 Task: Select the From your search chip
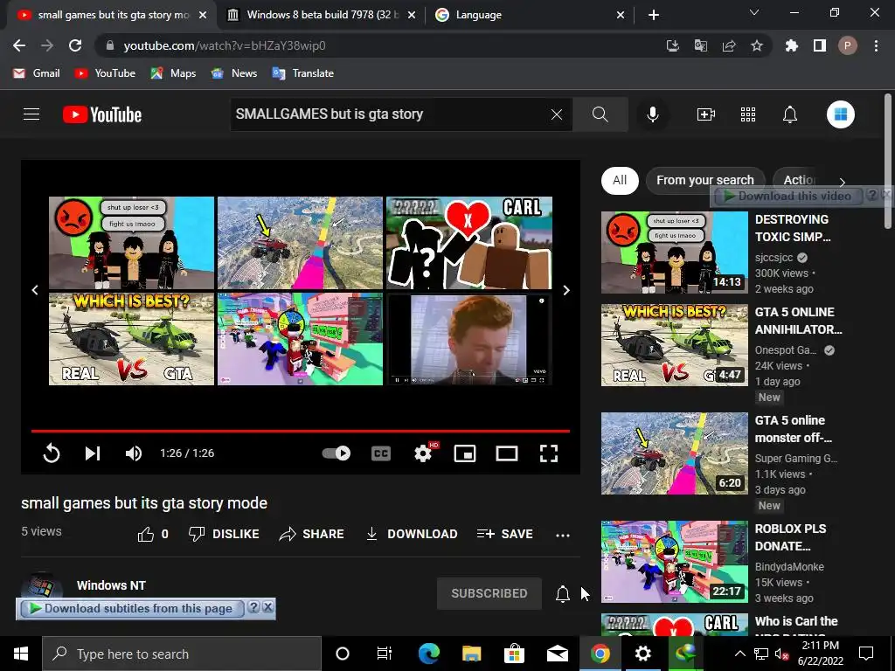point(705,180)
